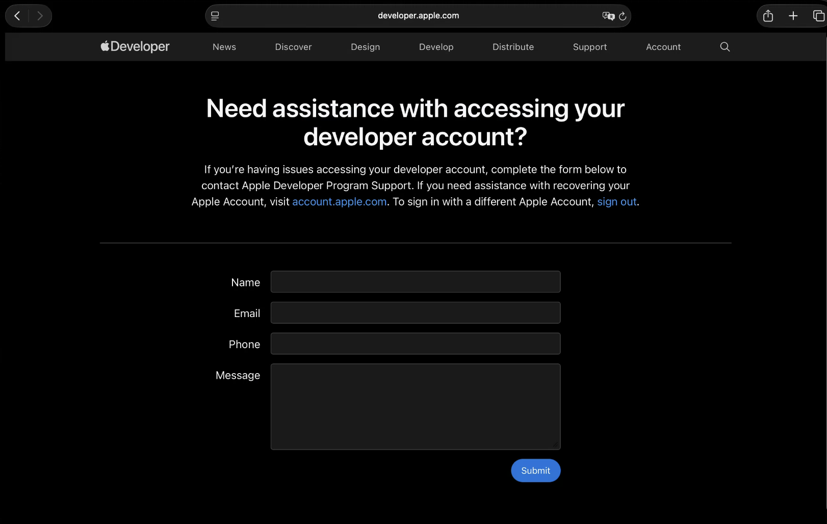This screenshot has width=827, height=524.
Task: Click the Message box resize handle
Action: (555, 444)
